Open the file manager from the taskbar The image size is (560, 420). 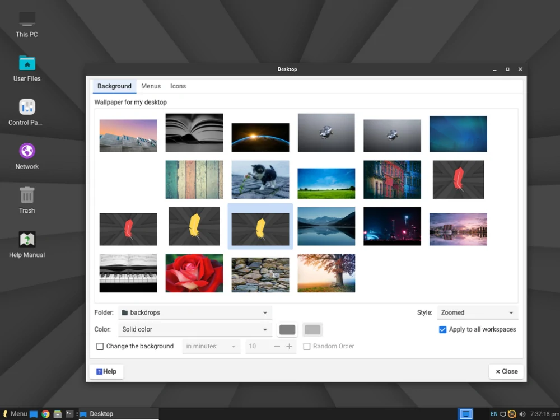57,414
